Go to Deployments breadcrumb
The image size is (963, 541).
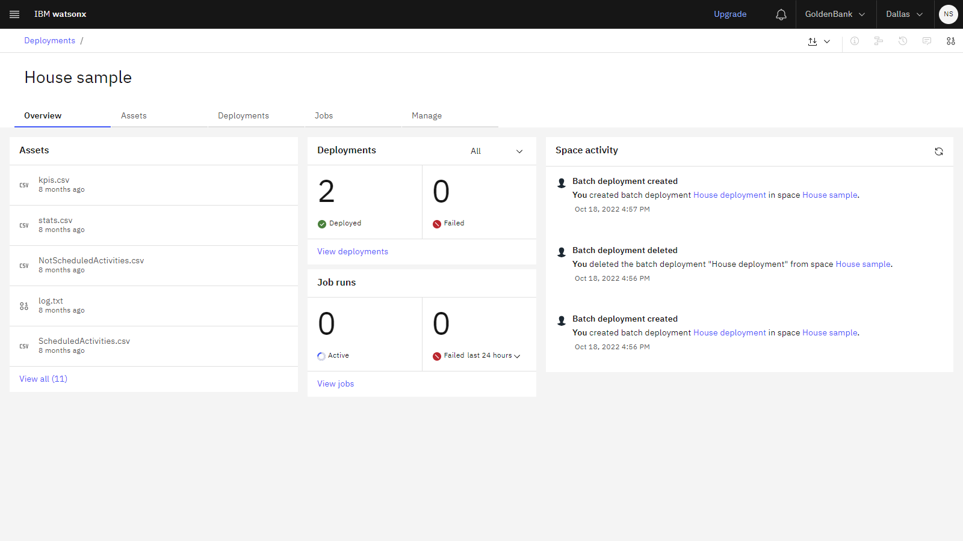pyautogui.click(x=49, y=41)
